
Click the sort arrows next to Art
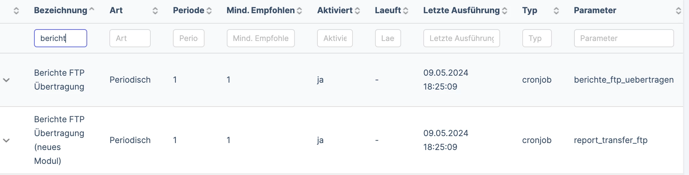[155, 11]
